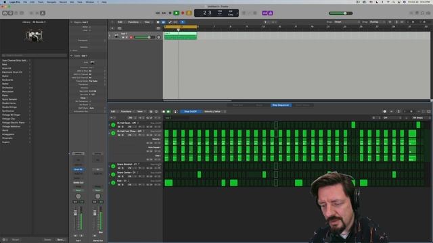Adjust the Inst 1 track volume slider

click(144, 37)
